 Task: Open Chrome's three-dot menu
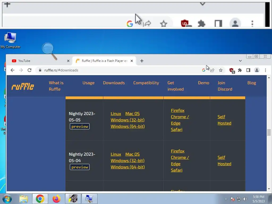(x=265, y=70)
